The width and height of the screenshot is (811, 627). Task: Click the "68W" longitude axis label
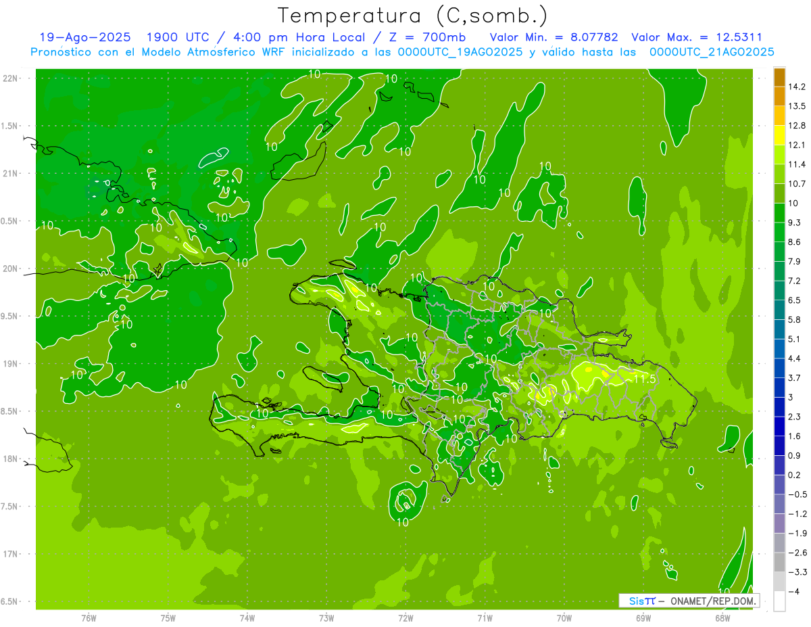tap(722, 618)
